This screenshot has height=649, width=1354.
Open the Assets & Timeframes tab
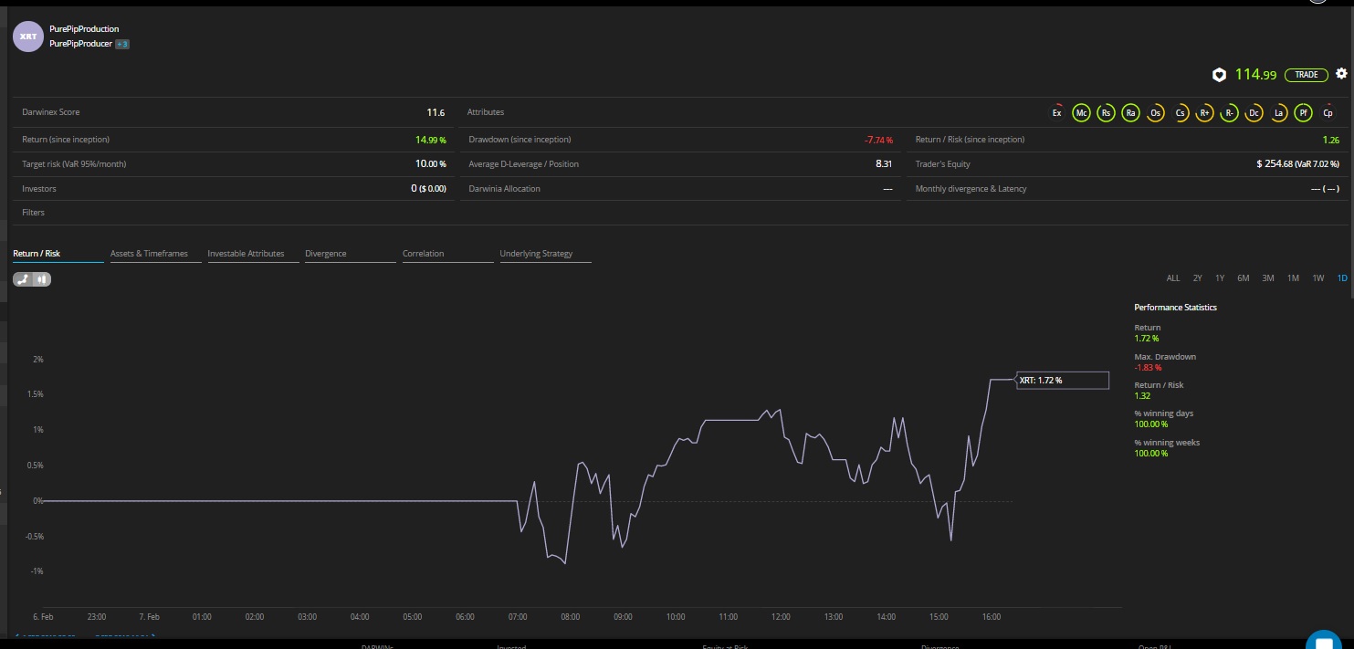click(150, 254)
